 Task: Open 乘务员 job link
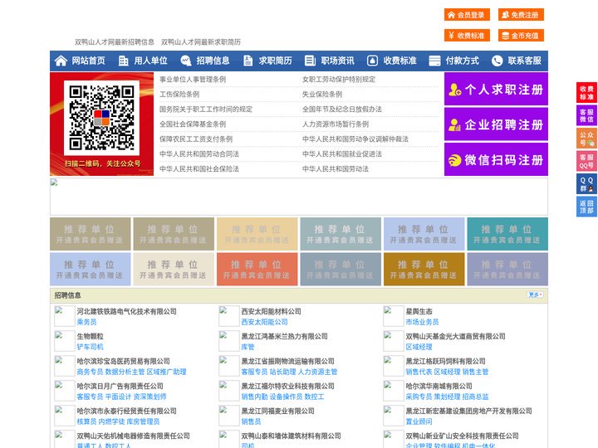(x=86, y=322)
